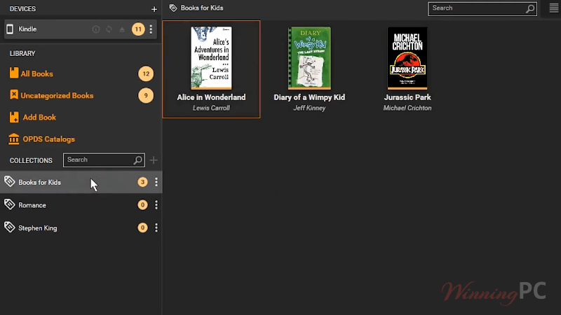Image resolution: width=561 pixels, height=315 pixels.
Task: Select the Stephen King collection
Action: point(81,228)
